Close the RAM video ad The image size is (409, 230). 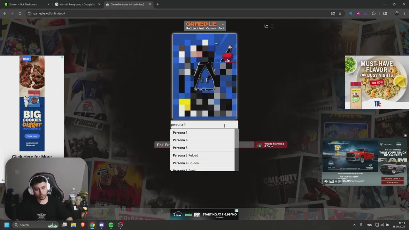pos(405,135)
